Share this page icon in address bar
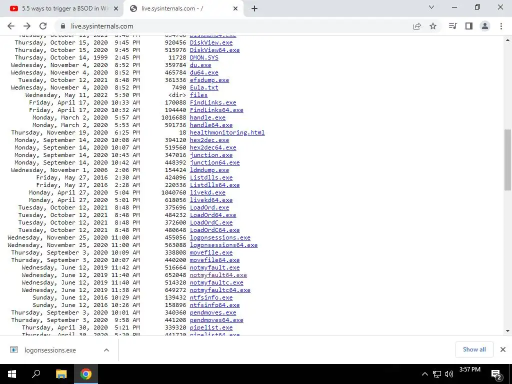Screen dimensions: 512x384 coord(417,26)
